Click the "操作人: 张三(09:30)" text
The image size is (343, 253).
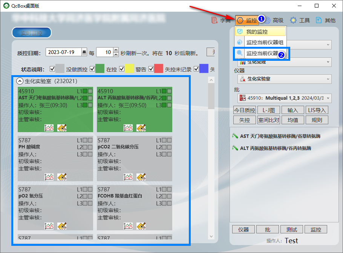pyautogui.click(x=43, y=105)
